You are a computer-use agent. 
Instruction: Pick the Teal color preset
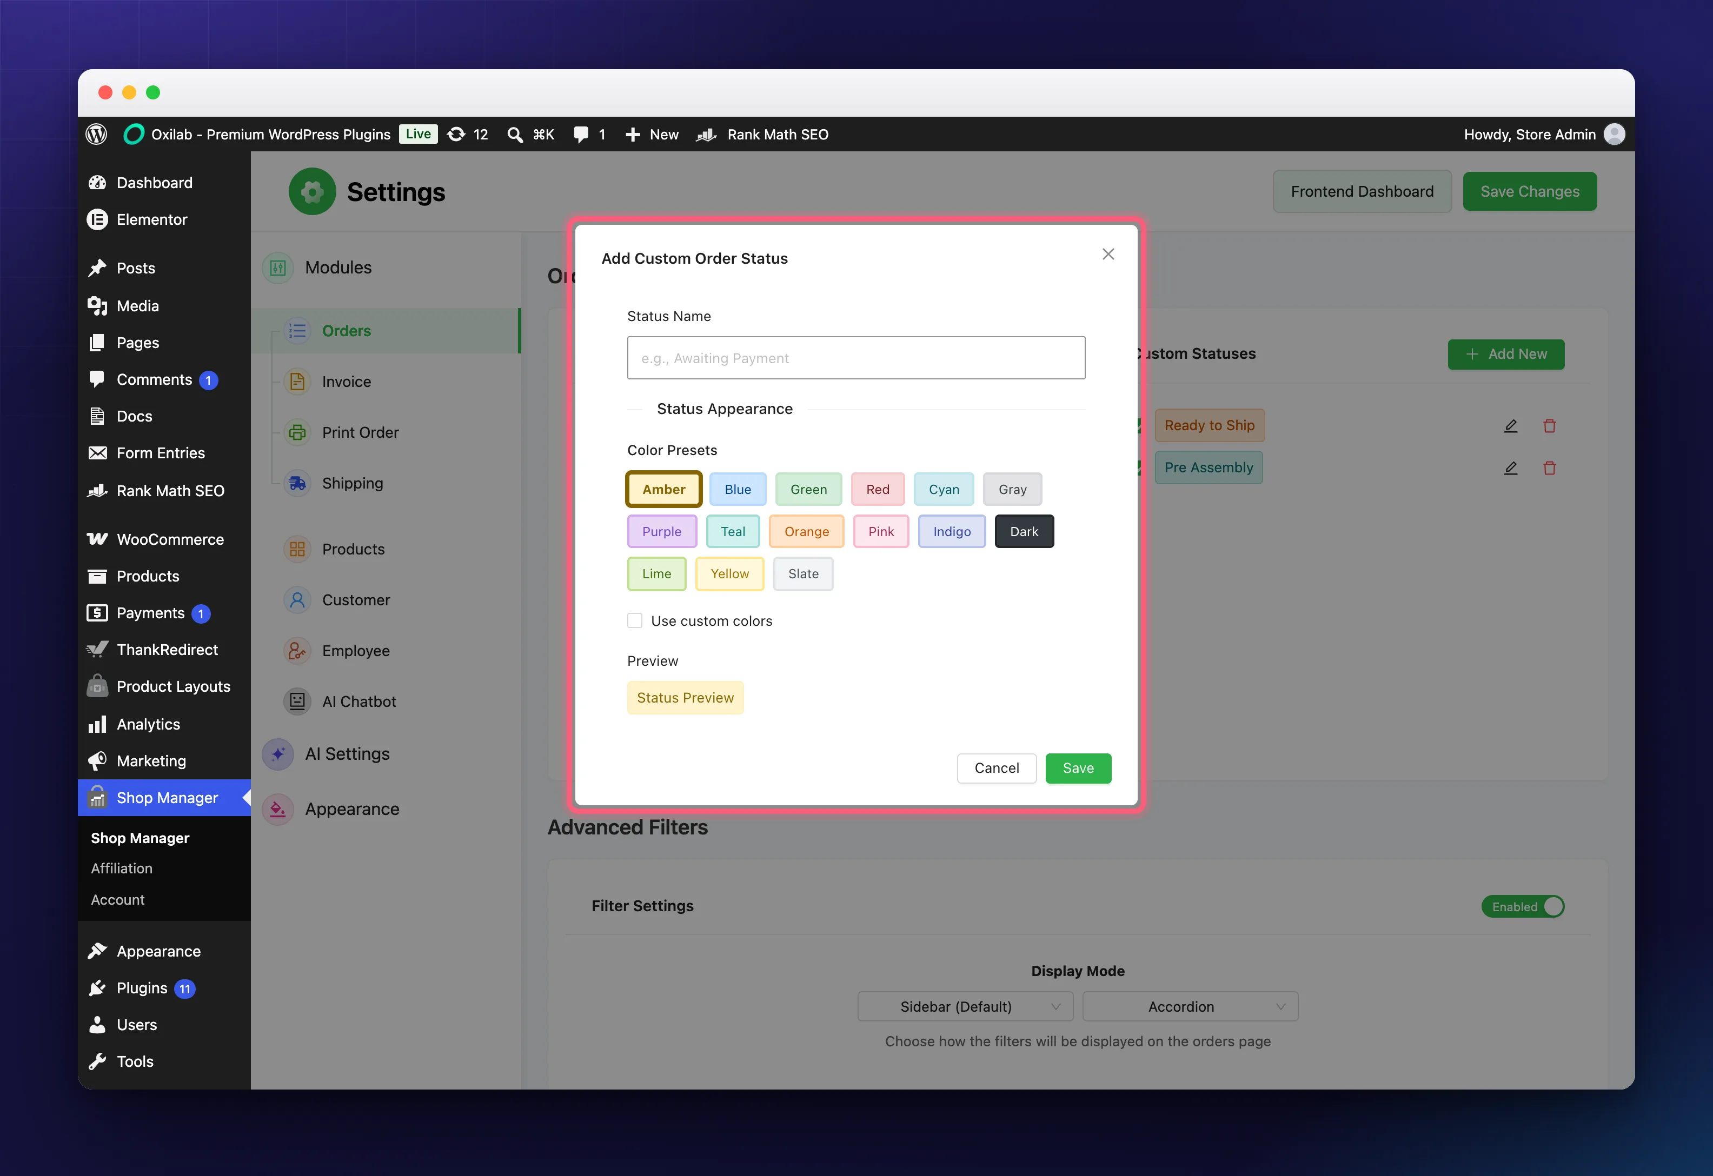[x=733, y=531]
